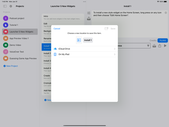The width and height of the screenshot is (169, 127).
Task: Click the clock showing 1:40 PM
Action: 5,2
